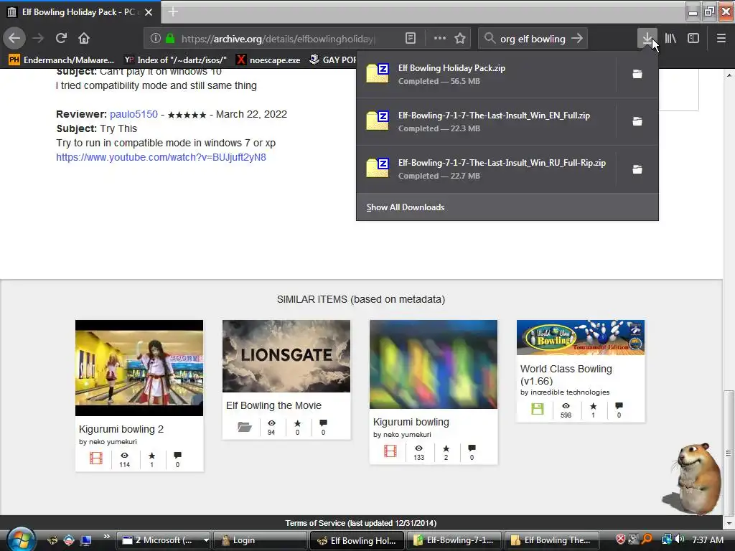Click film icon on Kigurumi bowling 2 card
Screen dimensions: 735x551
pyautogui.click(x=96, y=458)
